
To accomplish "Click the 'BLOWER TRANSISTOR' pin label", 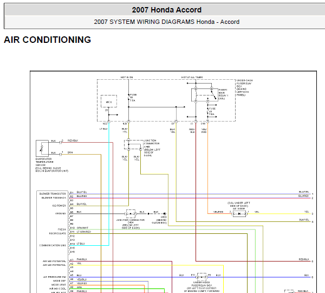I will [53, 194].
